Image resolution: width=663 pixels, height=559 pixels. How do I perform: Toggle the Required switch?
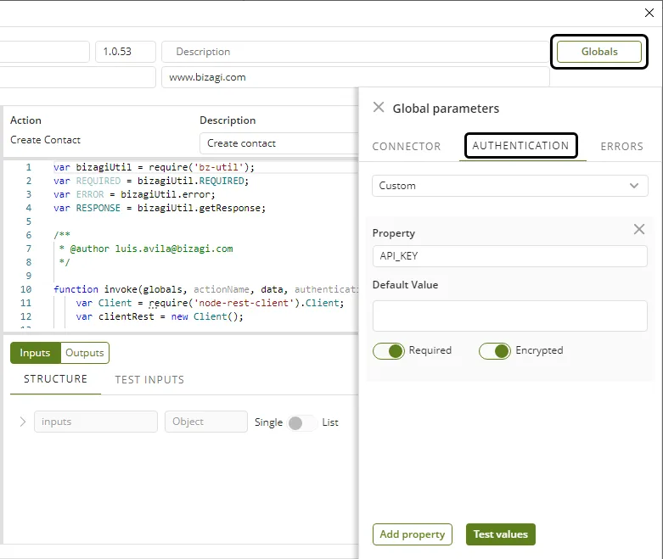click(x=388, y=350)
